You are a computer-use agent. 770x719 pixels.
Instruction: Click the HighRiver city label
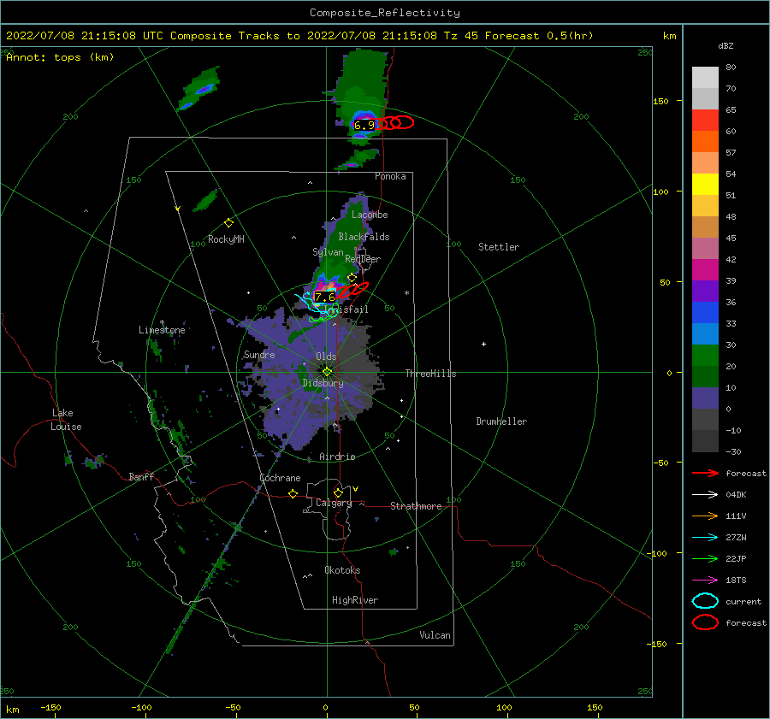[355, 600]
